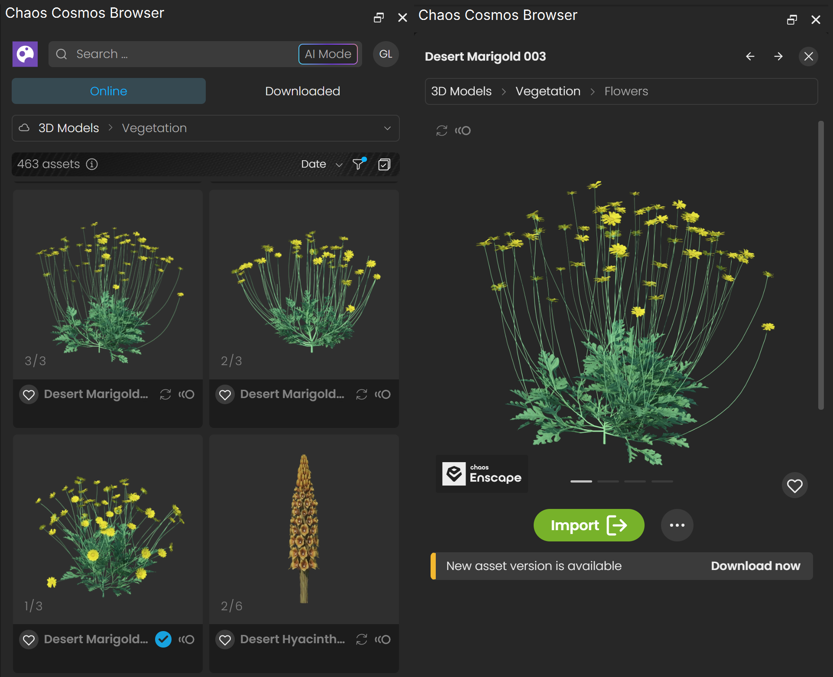Jump to the fourth preview carousel indicator
The width and height of the screenshot is (833, 677).
click(662, 482)
